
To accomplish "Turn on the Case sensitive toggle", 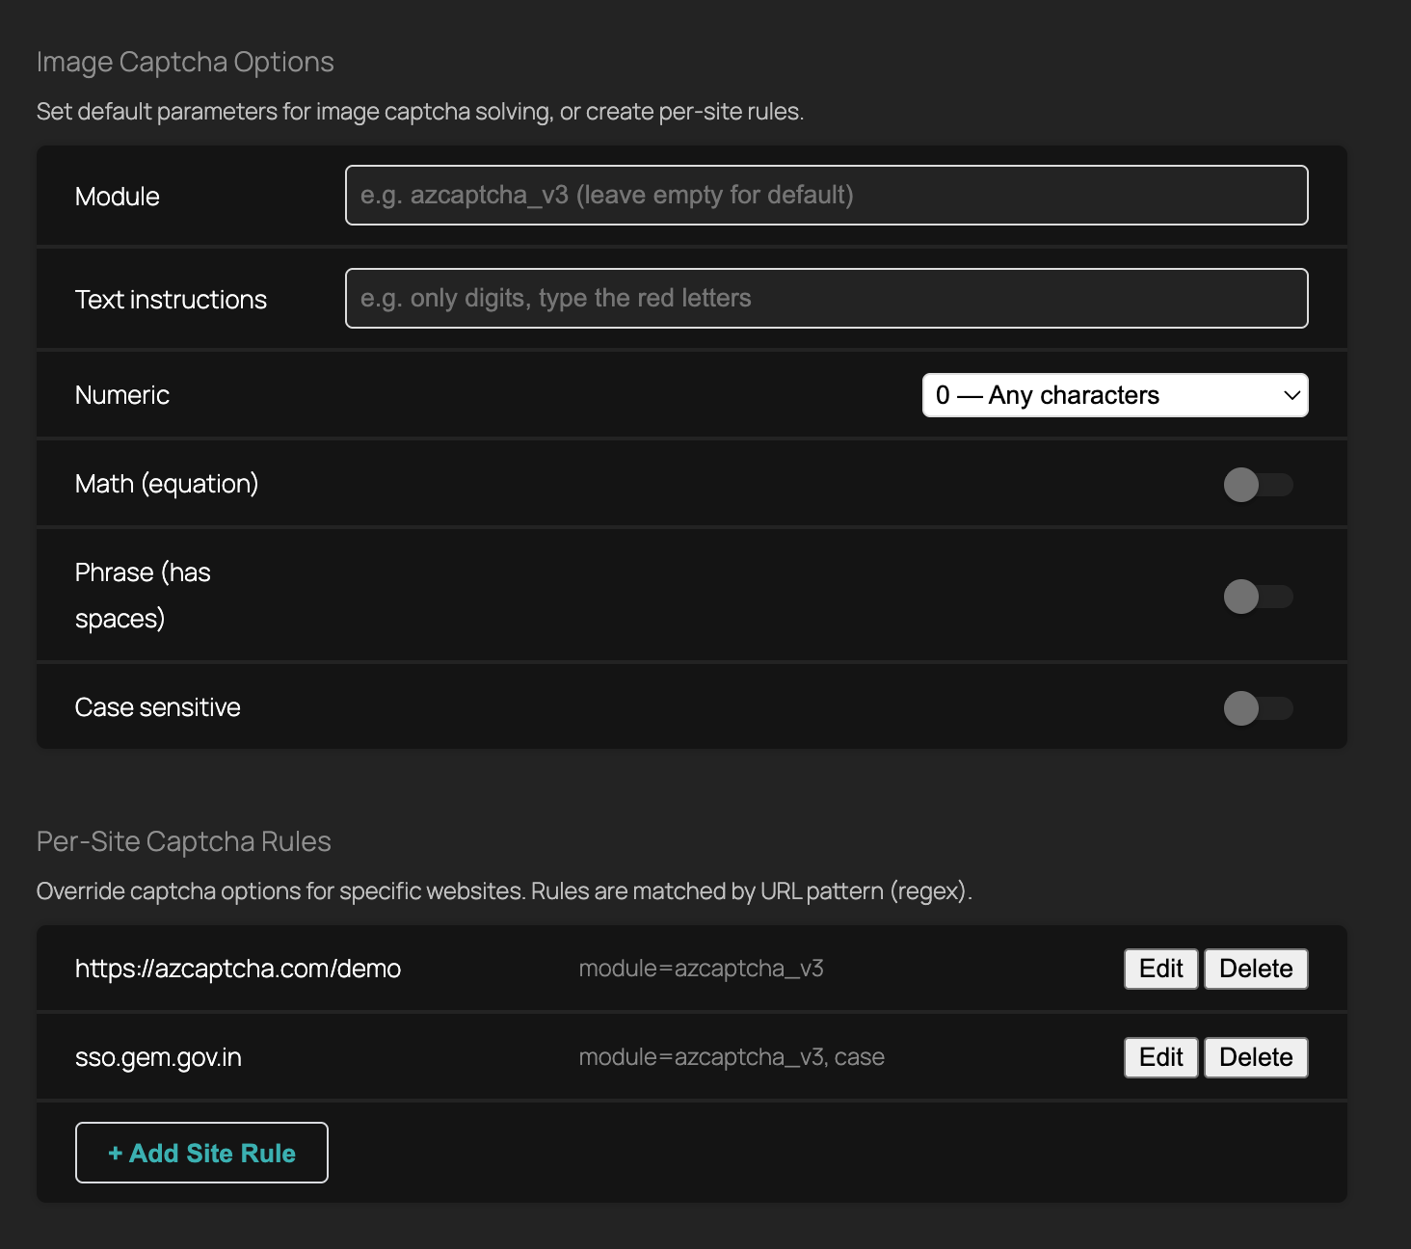I will [x=1258, y=708].
